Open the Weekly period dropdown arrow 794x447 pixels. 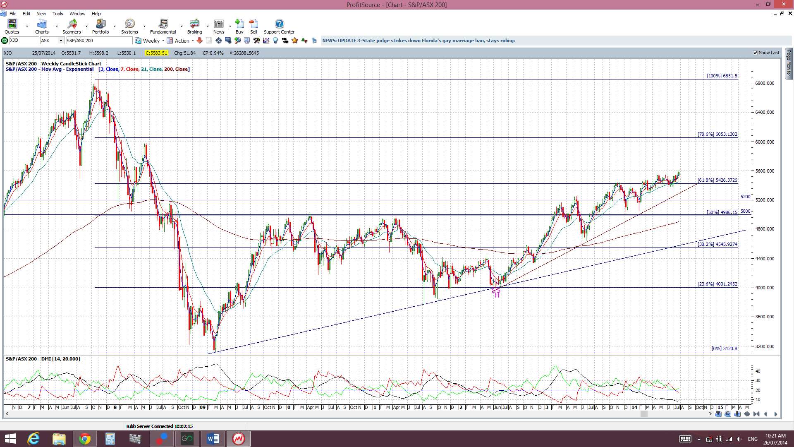pyautogui.click(x=163, y=41)
